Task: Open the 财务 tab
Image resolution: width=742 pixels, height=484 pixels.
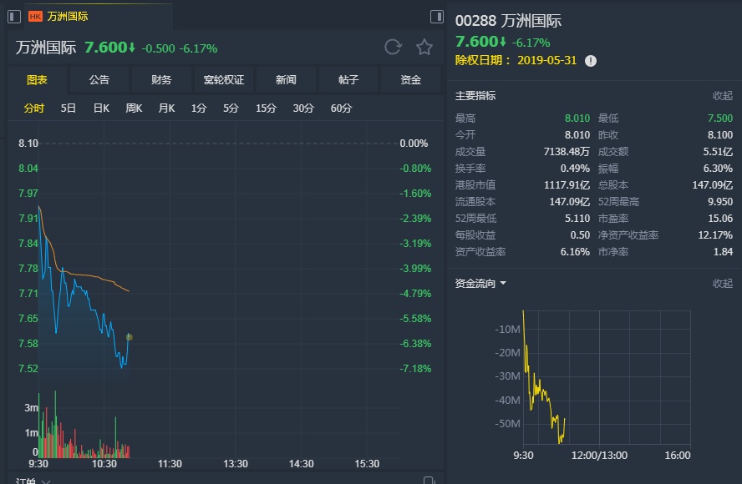Action: pyautogui.click(x=161, y=80)
